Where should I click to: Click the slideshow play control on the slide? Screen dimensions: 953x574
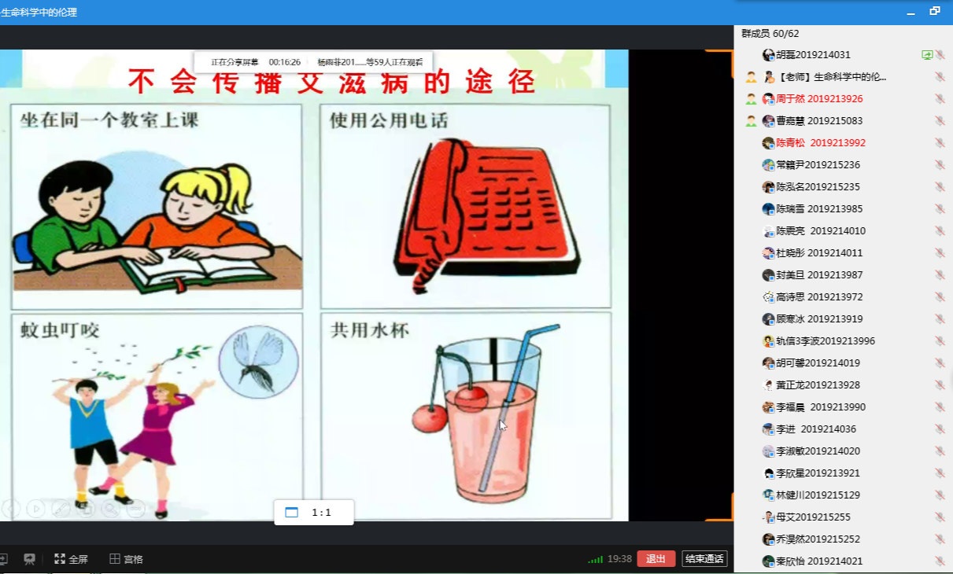[35, 509]
